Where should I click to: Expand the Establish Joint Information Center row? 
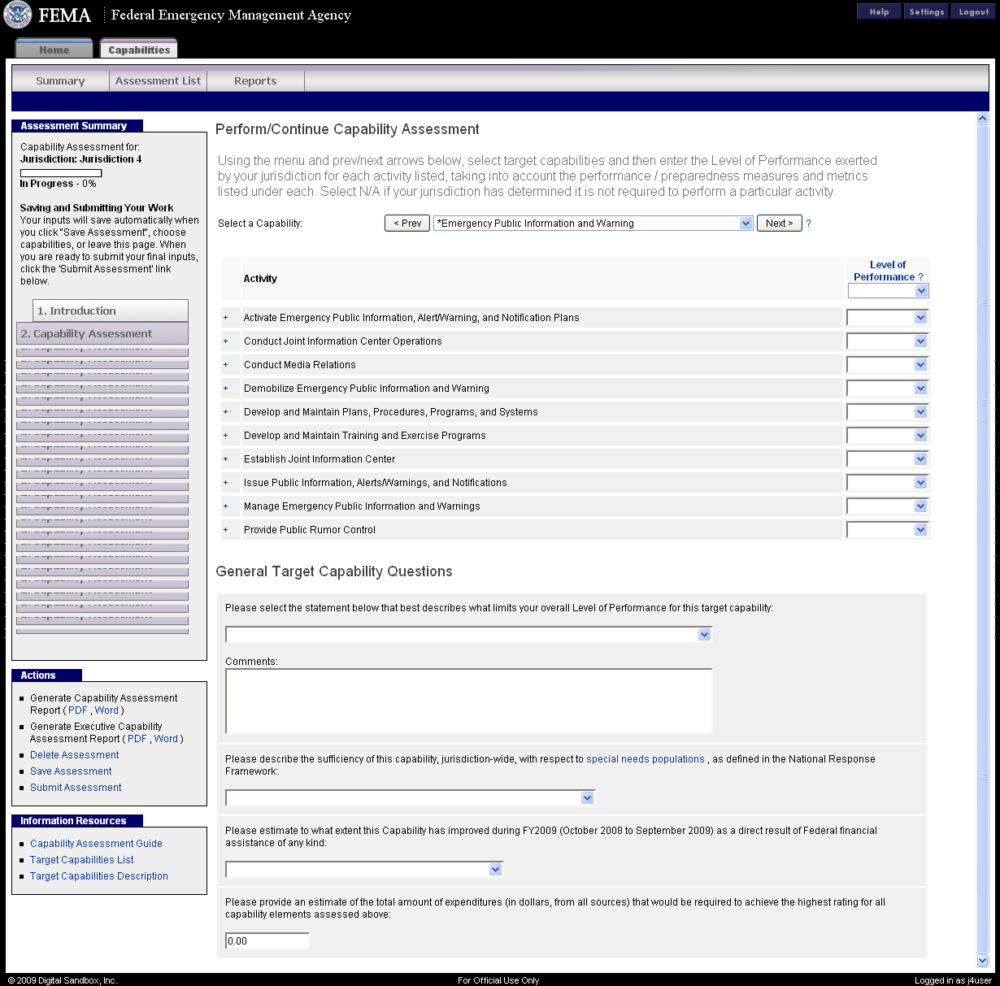[x=226, y=459]
